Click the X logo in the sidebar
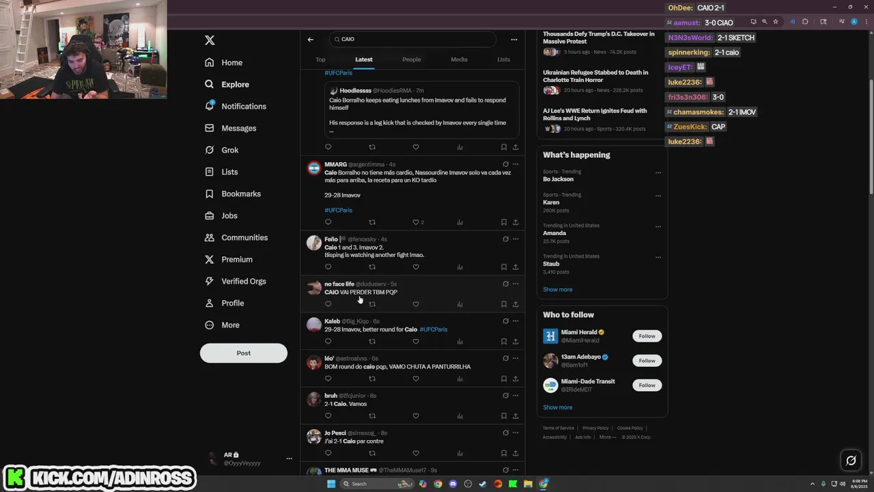The image size is (874, 492). (210, 40)
